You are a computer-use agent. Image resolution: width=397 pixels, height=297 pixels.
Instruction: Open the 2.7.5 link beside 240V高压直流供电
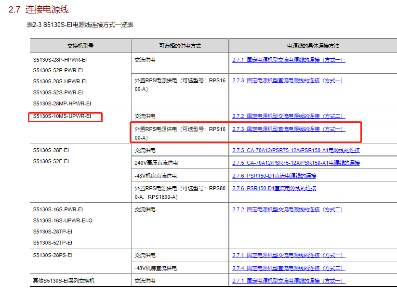click(296, 163)
